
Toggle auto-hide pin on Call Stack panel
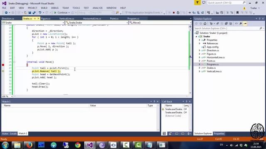click(x=186, y=101)
